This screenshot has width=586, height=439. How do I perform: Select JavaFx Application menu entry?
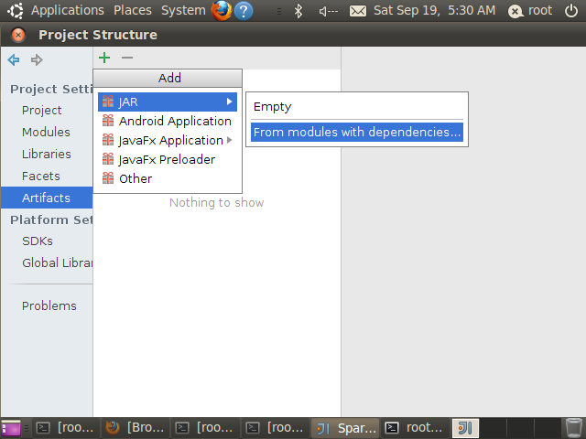pos(168,140)
